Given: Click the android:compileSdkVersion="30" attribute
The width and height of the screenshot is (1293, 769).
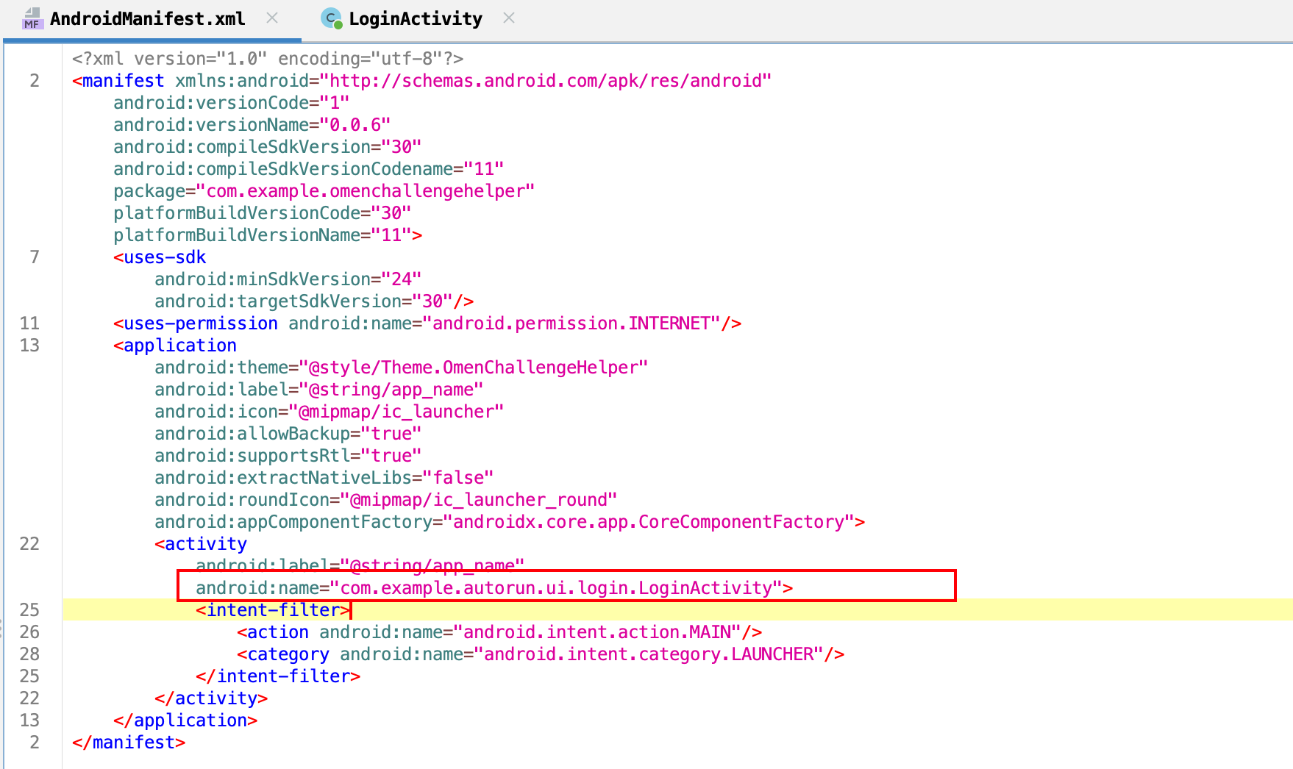Looking at the screenshot, I should click(x=267, y=147).
